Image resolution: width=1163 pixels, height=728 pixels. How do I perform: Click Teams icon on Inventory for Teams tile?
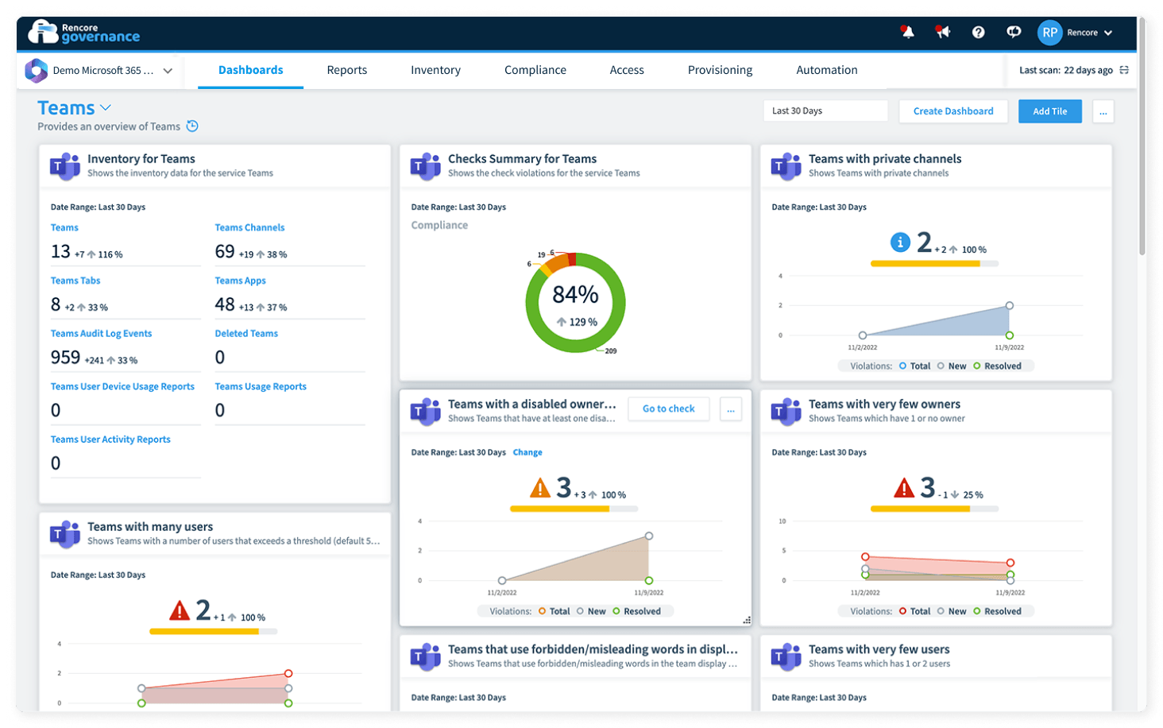click(65, 166)
